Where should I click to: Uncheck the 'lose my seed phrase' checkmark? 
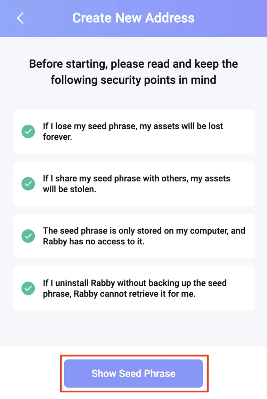tap(28, 131)
